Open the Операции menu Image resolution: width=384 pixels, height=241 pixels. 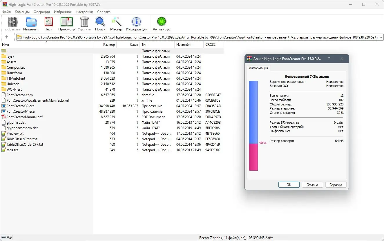pos(42,12)
